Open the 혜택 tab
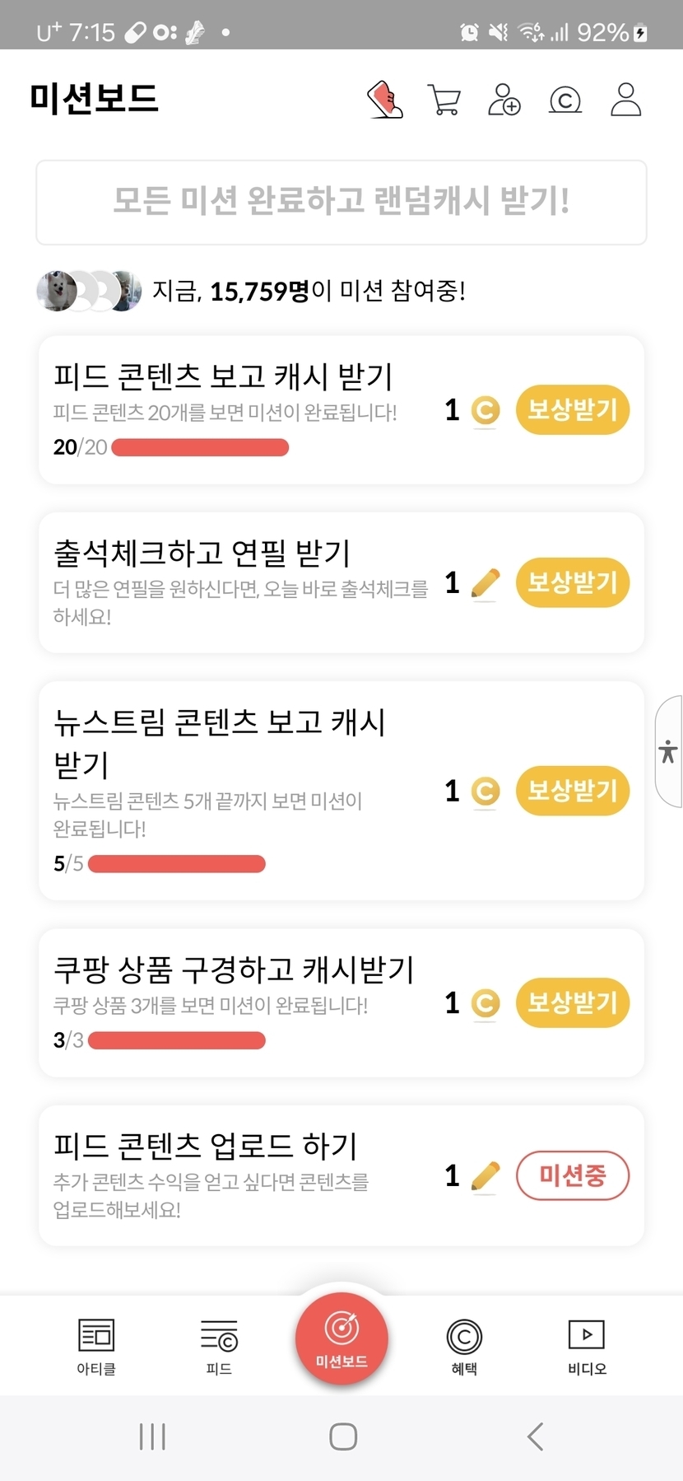 pos(464,1346)
